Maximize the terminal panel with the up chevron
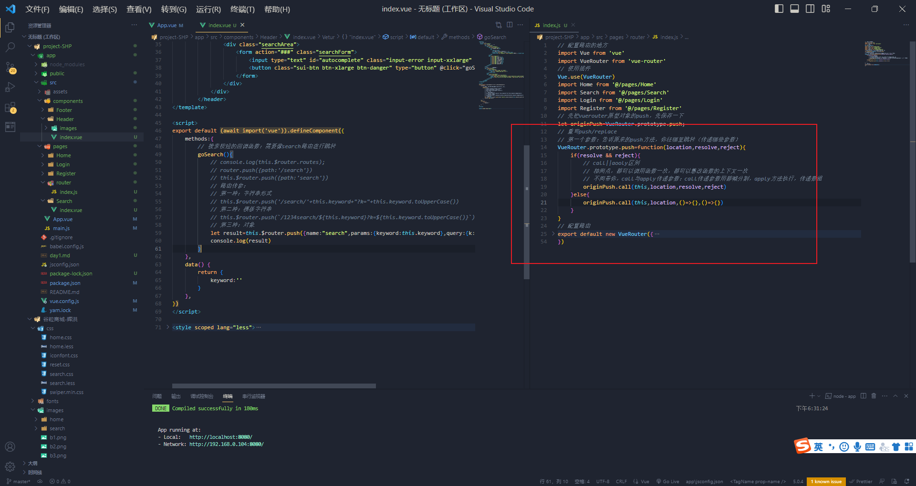This screenshot has width=916, height=486. (x=895, y=396)
